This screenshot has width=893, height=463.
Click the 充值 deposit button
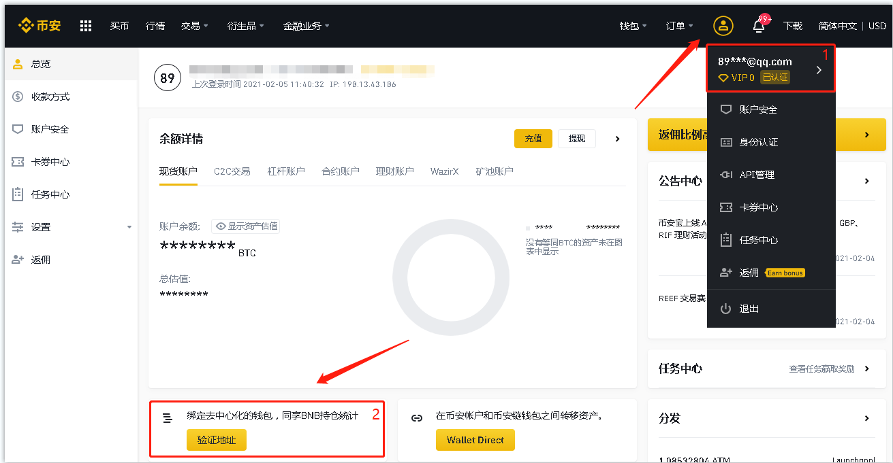(x=533, y=139)
